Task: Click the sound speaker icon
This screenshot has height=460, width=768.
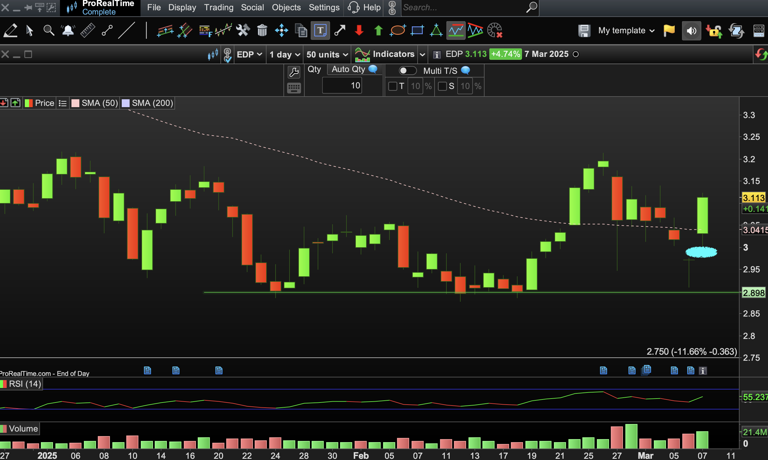Action: pos(691,30)
